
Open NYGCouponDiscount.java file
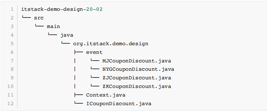138,69
